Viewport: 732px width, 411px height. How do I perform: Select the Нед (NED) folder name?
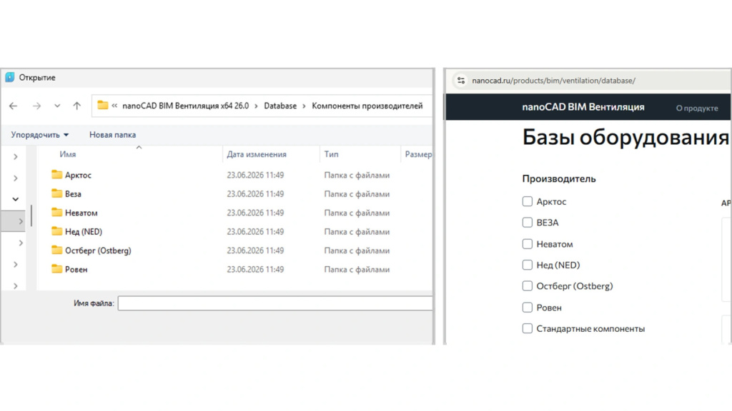point(84,232)
